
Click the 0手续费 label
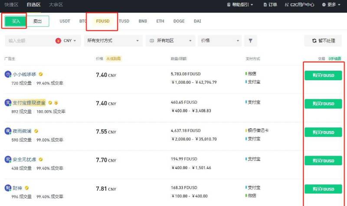coord(335,59)
